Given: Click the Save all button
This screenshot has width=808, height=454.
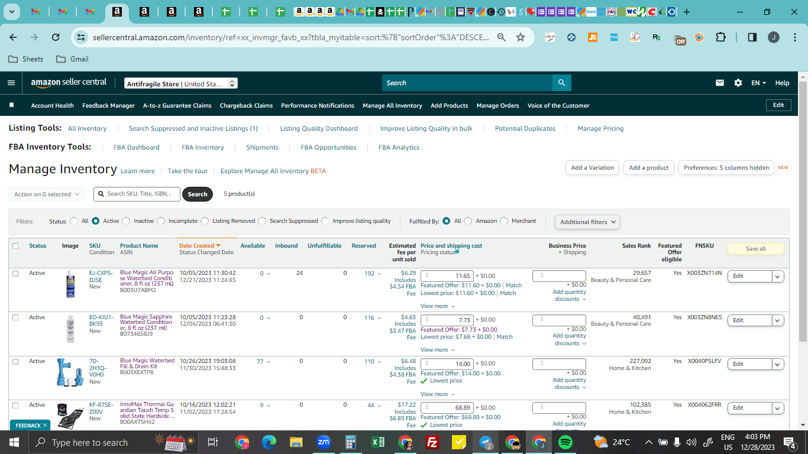Looking at the screenshot, I should tap(755, 249).
